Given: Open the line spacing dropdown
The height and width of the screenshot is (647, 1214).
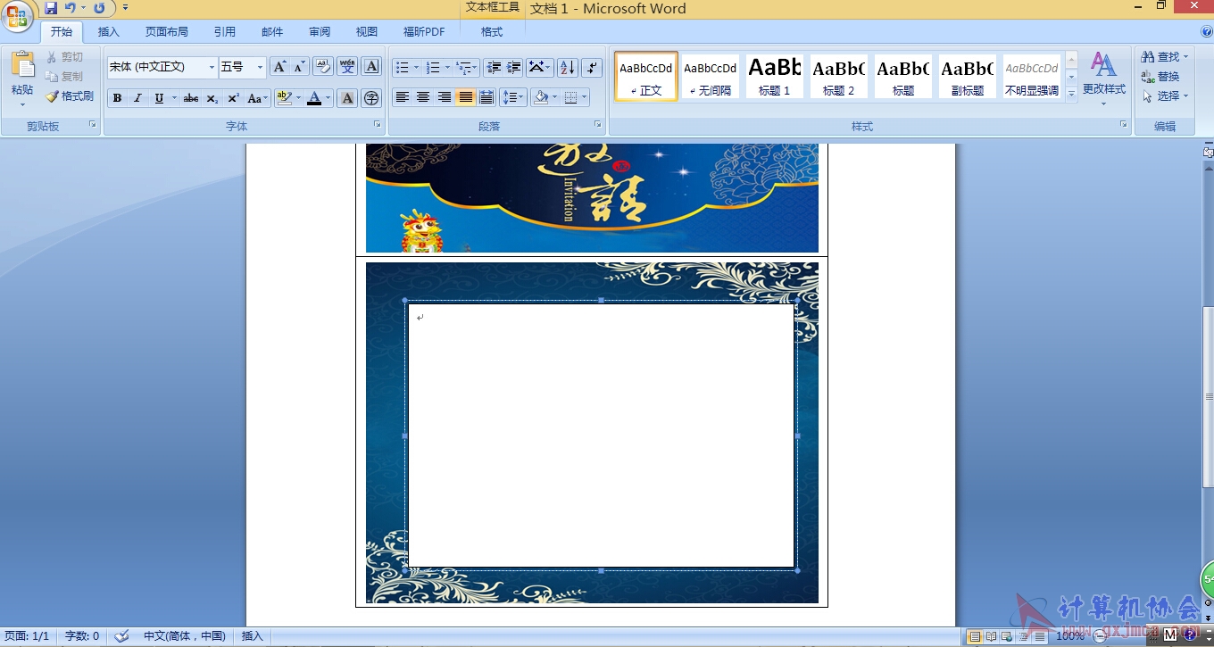Looking at the screenshot, I should tap(512, 97).
